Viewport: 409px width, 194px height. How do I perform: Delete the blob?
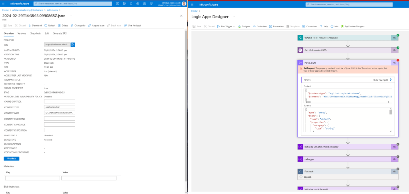[63, 26]
